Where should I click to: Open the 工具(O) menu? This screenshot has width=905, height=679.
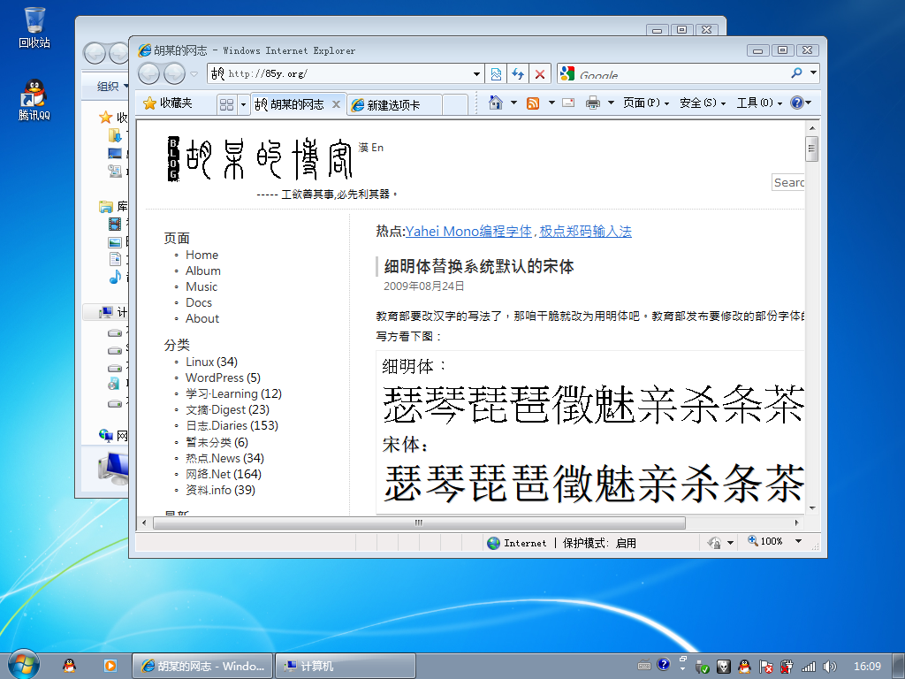click(759, 103)
